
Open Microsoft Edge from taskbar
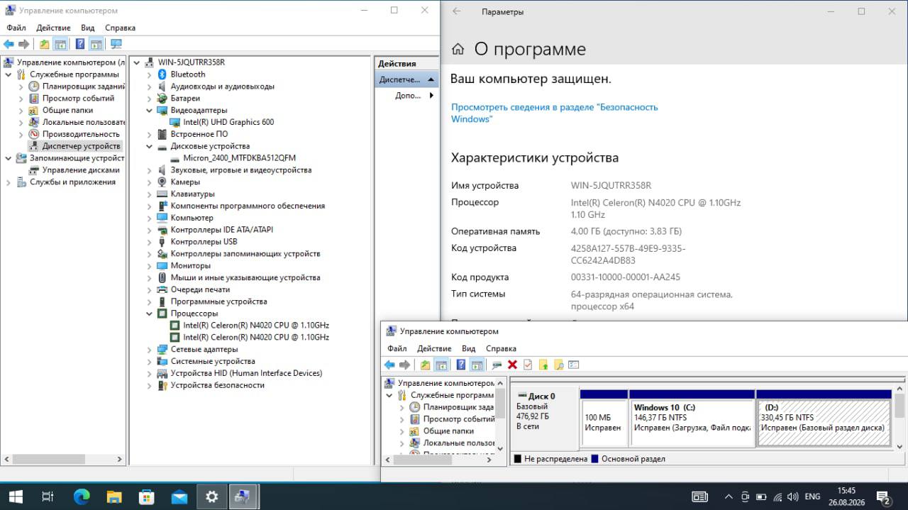click(x=82, y=497)
